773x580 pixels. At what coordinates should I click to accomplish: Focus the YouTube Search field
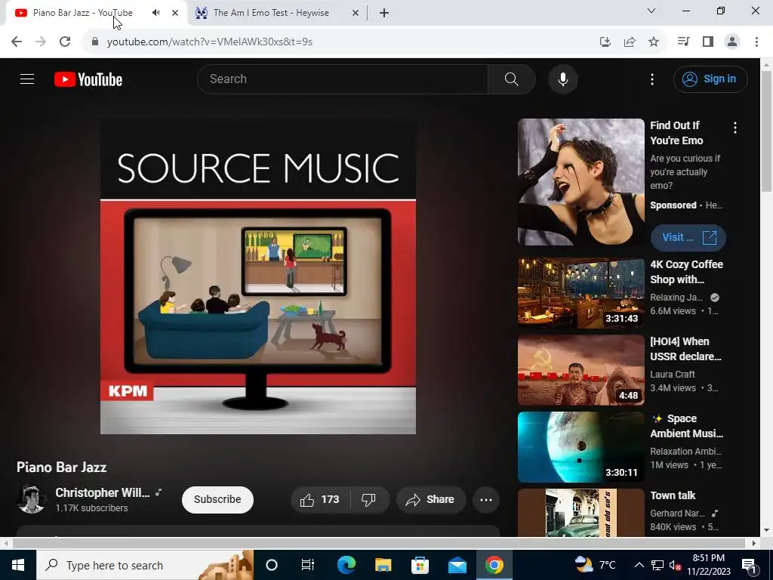(x=343, y=79)
